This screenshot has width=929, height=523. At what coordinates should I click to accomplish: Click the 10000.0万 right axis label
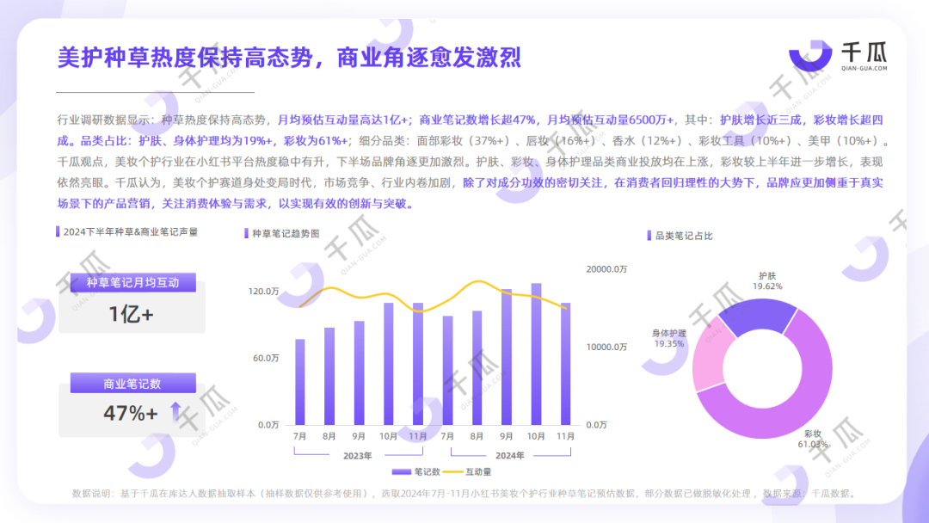[606, 347]
